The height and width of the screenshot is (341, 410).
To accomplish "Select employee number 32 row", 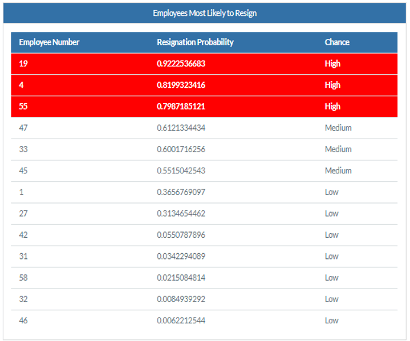I will pyautogui.click(x=23, y=299).
